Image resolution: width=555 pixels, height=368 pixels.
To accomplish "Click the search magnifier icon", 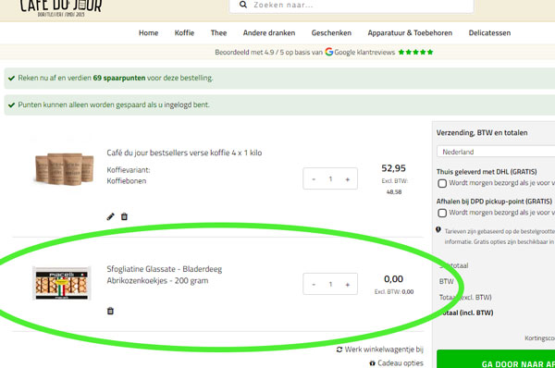I will pyautogui.click(x=243, y=5).
